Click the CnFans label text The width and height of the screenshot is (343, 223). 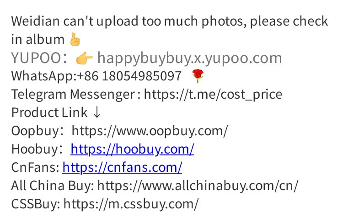click(35, 168)
